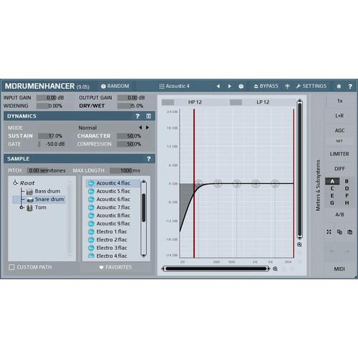This screenshot has height=358, width=358.
Task: Open help with the title bar question mark
Action: click(x=350, y=87)
